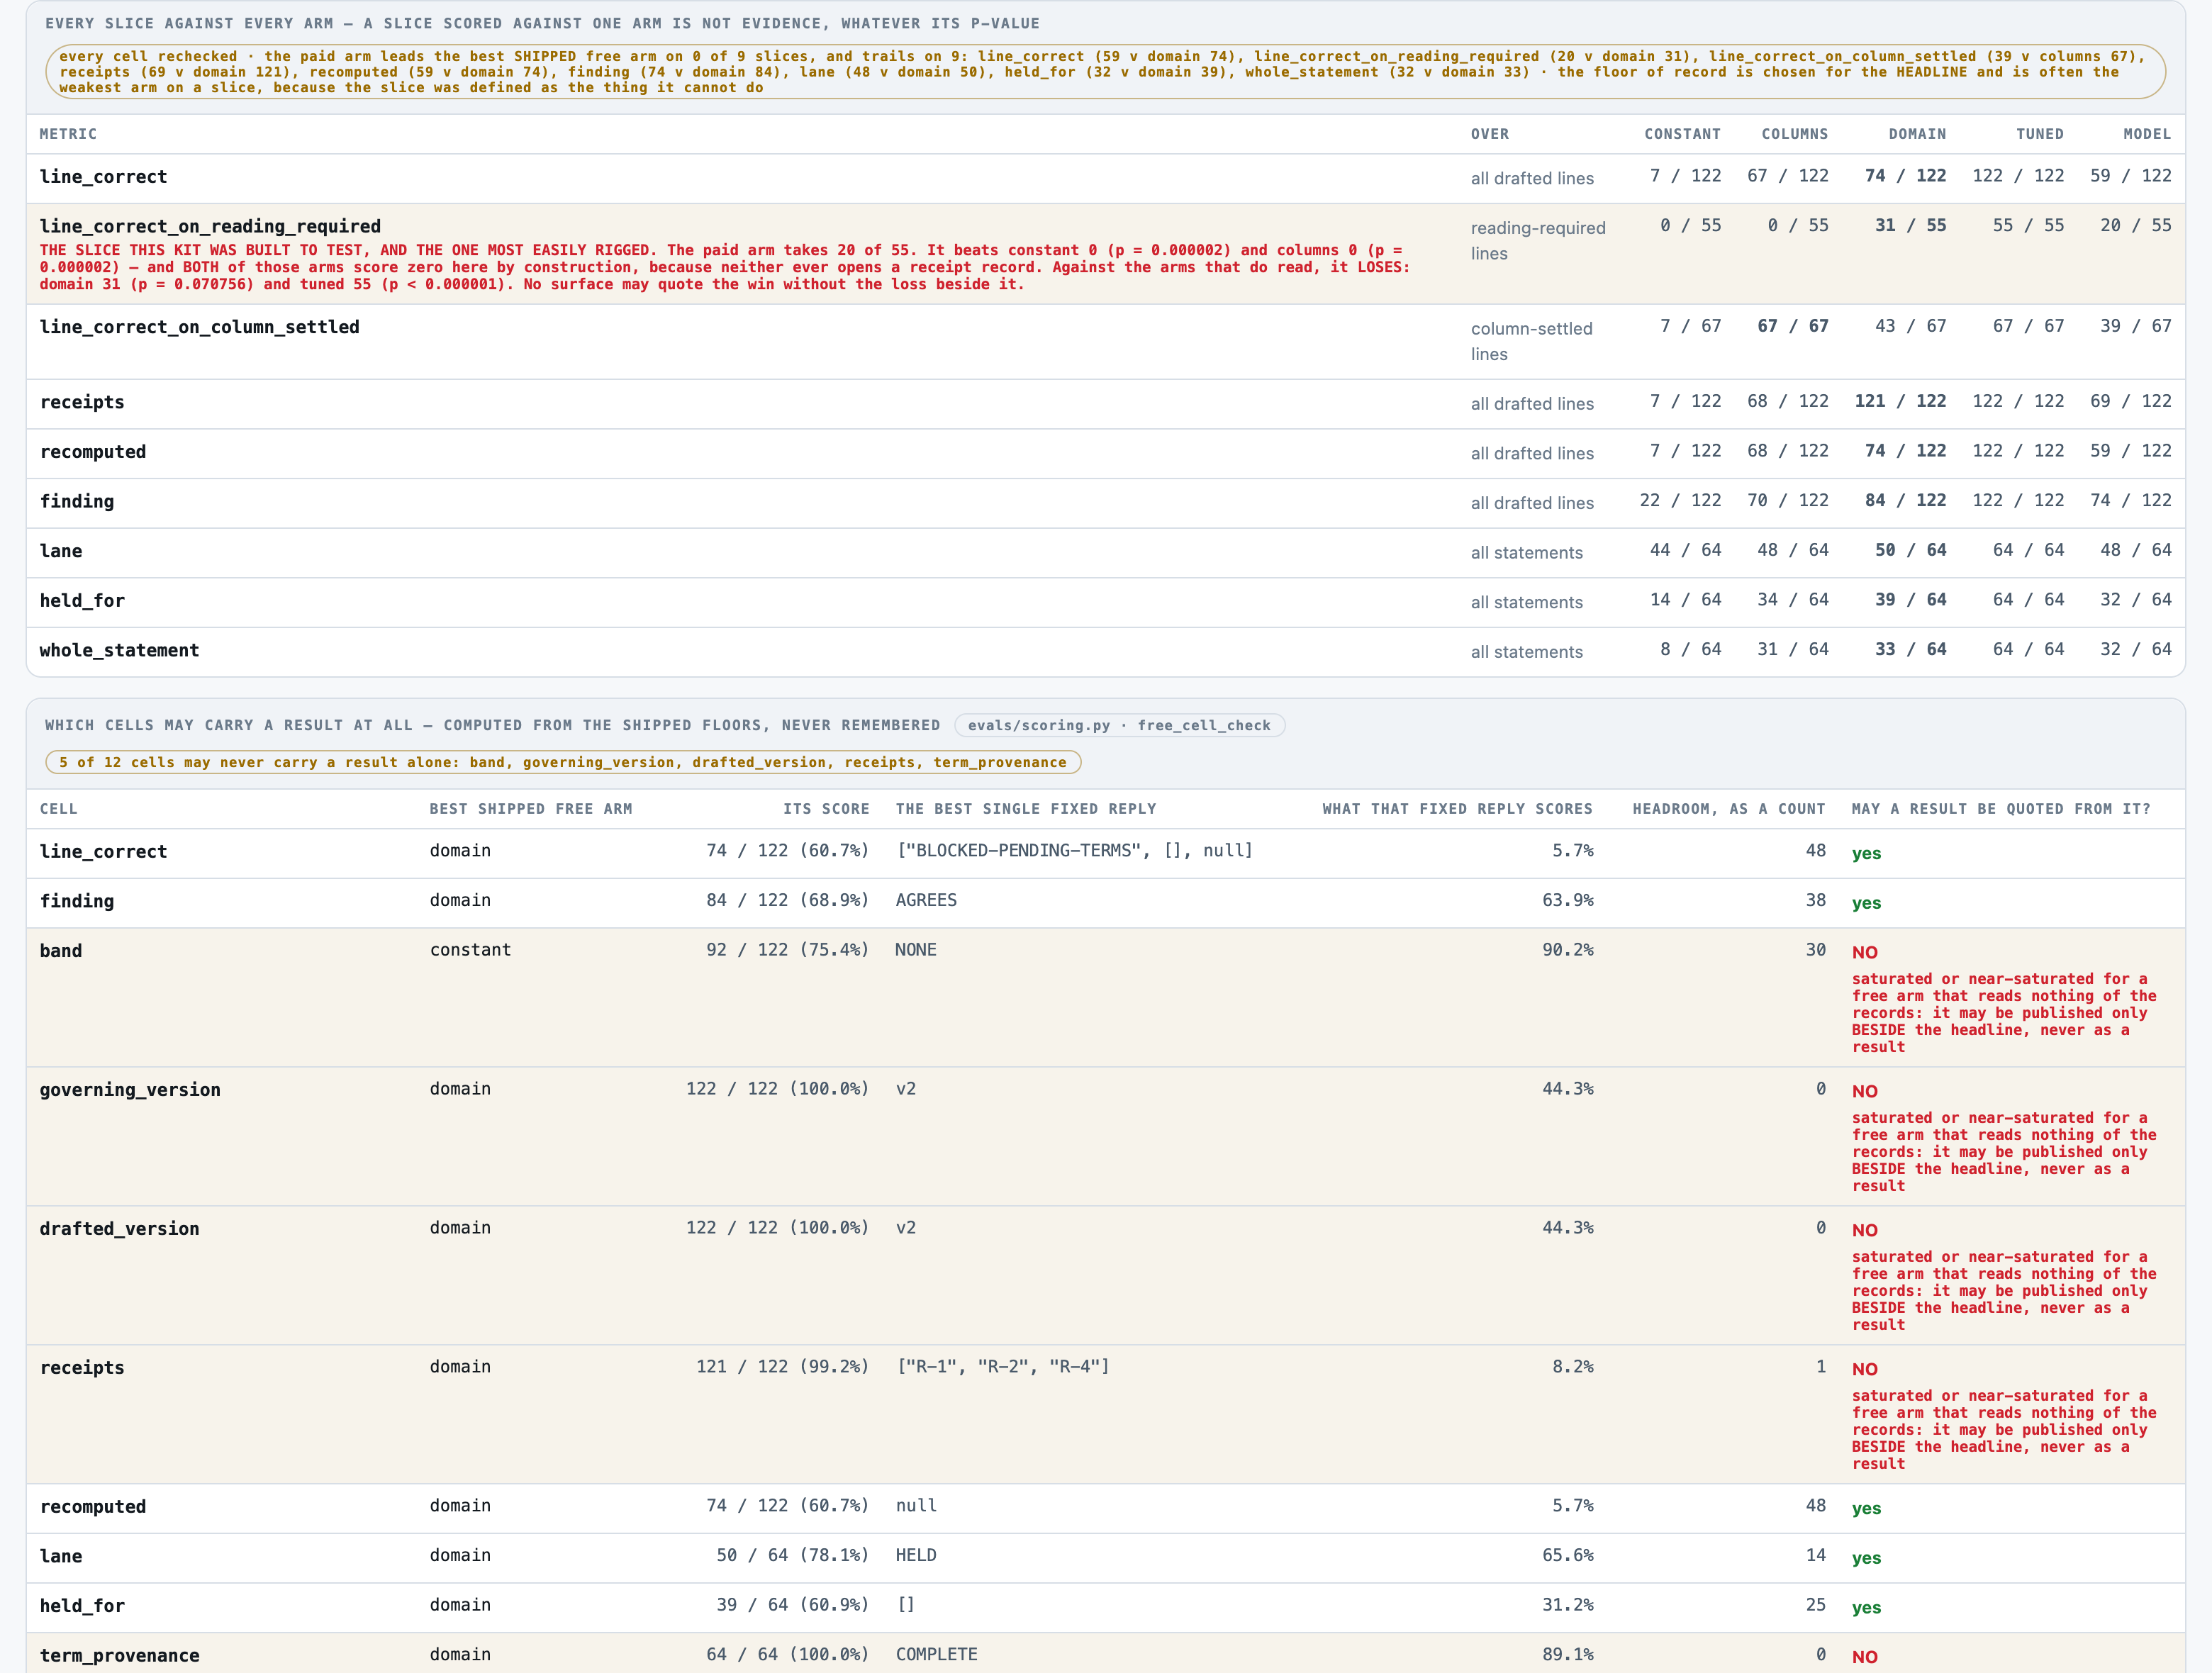Select the governing_version cell row
This screenshot has height=1673, width=2212.
(x=1105, y=1136)
